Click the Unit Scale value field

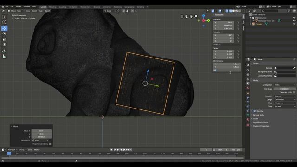pyautogui.click(x=284, y=89)
